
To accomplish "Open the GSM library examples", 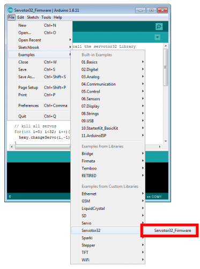I will coord(108,201).
